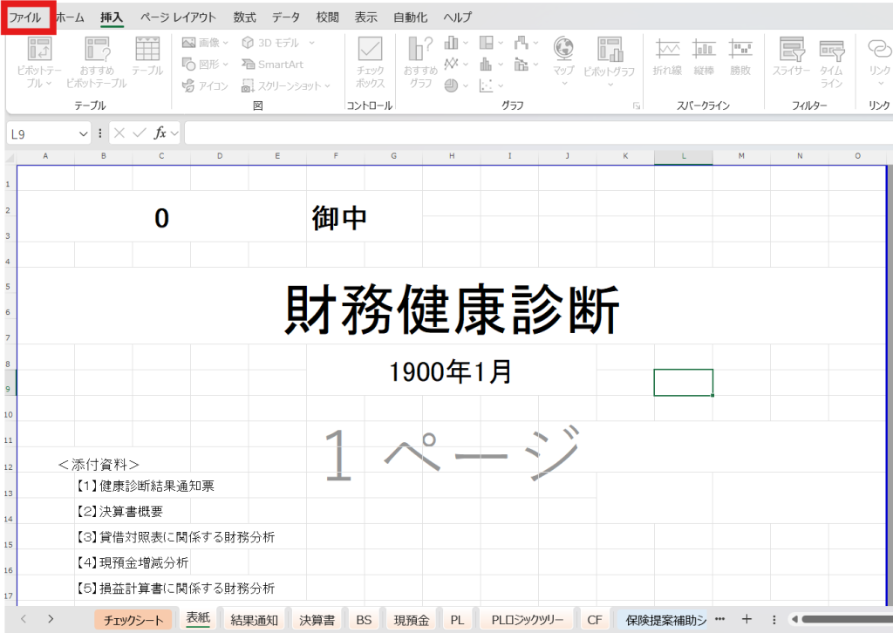893x633 pixels.
Task: Click the チェックボックス checkbox control button
Action: pos(370,51)
